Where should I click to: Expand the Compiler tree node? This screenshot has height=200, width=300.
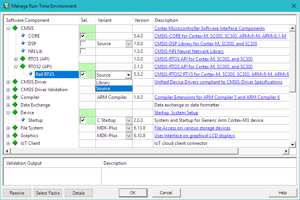pyautogui.click(x=8, y=97)
